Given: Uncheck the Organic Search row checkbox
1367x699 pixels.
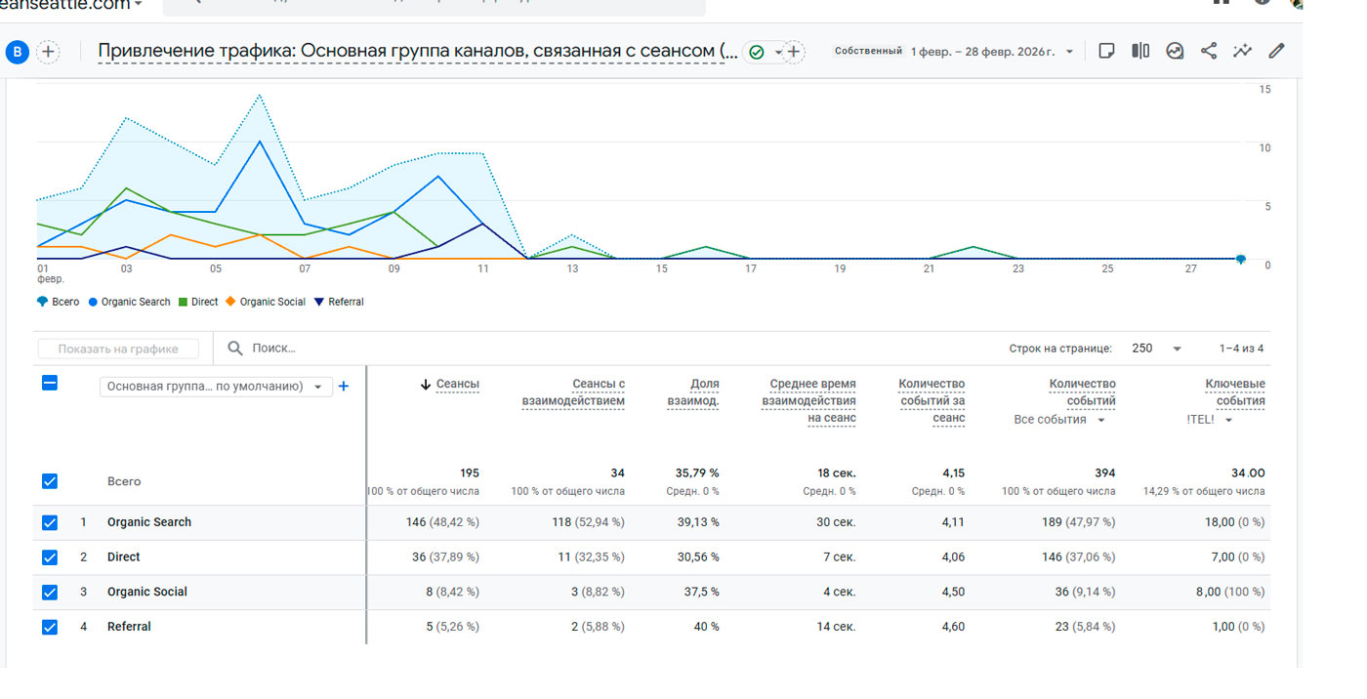Looking at the screenshot, I should tap(50, 522).
